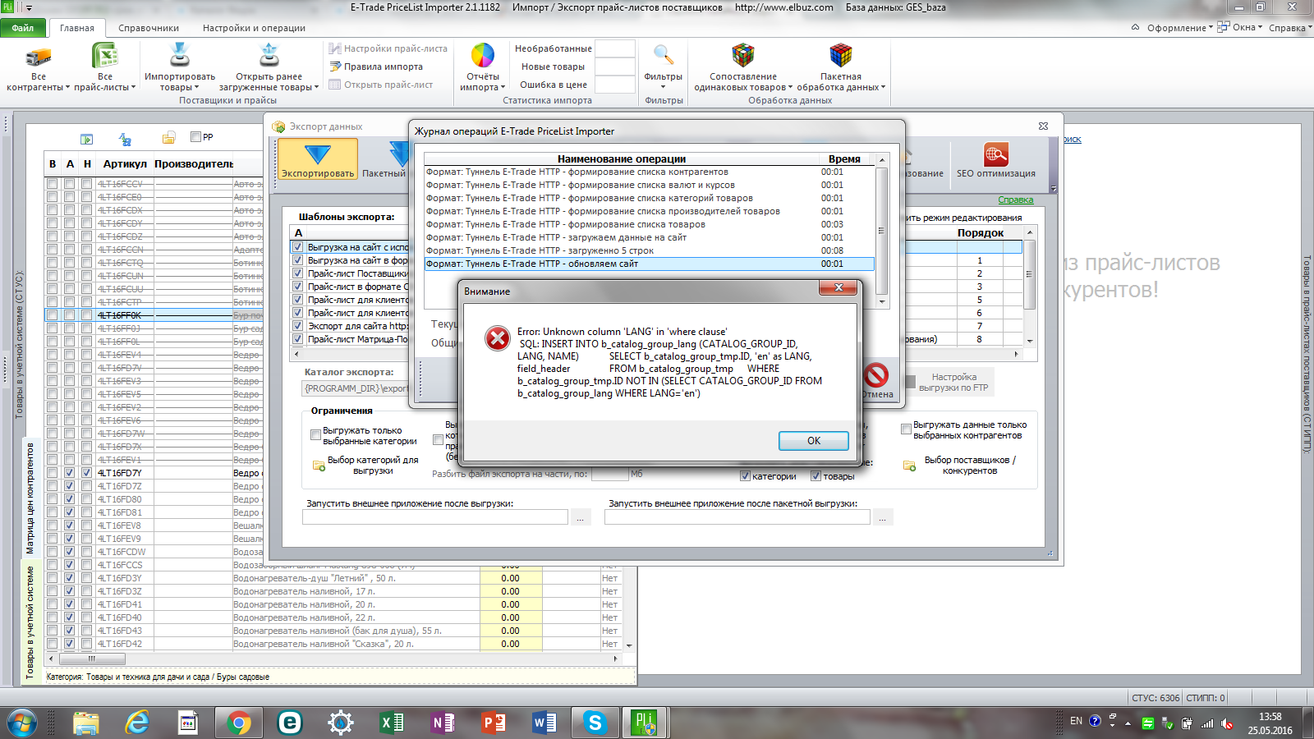The image size is (1314, 739).
Task: Expand the Все контрагенты dropdown arrow
Action: [67, 87]
